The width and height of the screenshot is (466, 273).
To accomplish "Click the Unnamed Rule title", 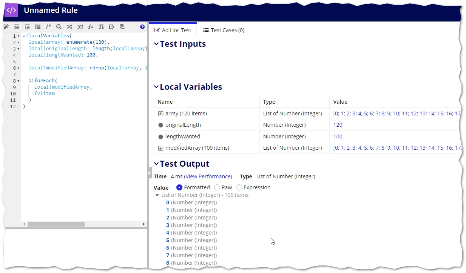I will coord(51,10).
